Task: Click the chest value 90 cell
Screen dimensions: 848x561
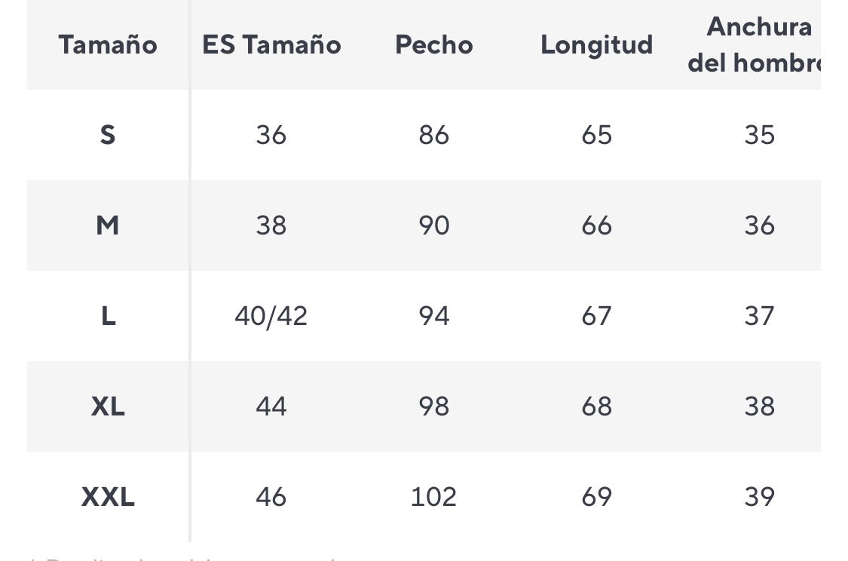Action: click(x=434, y=225)
